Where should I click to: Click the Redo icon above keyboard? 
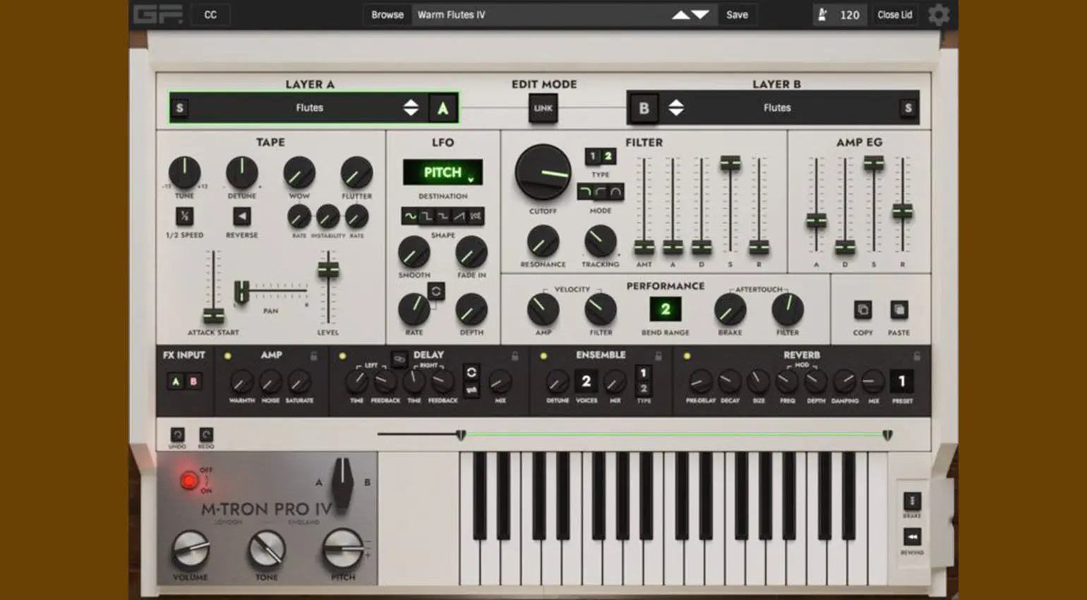206,435
